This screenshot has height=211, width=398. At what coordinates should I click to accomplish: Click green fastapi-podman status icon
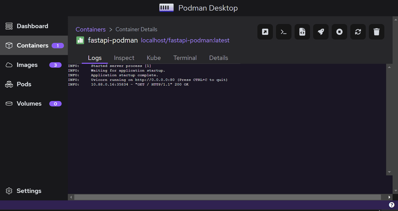click(80, 40)
